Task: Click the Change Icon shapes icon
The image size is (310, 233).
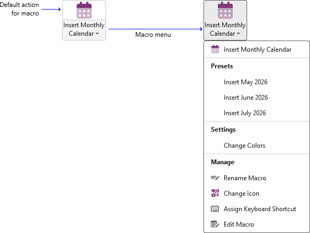Action: (x=215, y=193)
